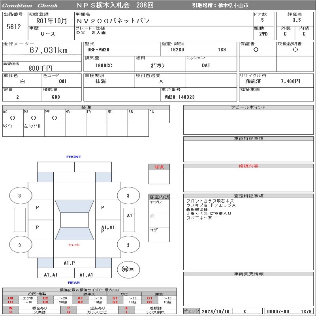316x316 pixels.
Task: Click the 有無 spare tire circle
Action: (x=128, y=269)
